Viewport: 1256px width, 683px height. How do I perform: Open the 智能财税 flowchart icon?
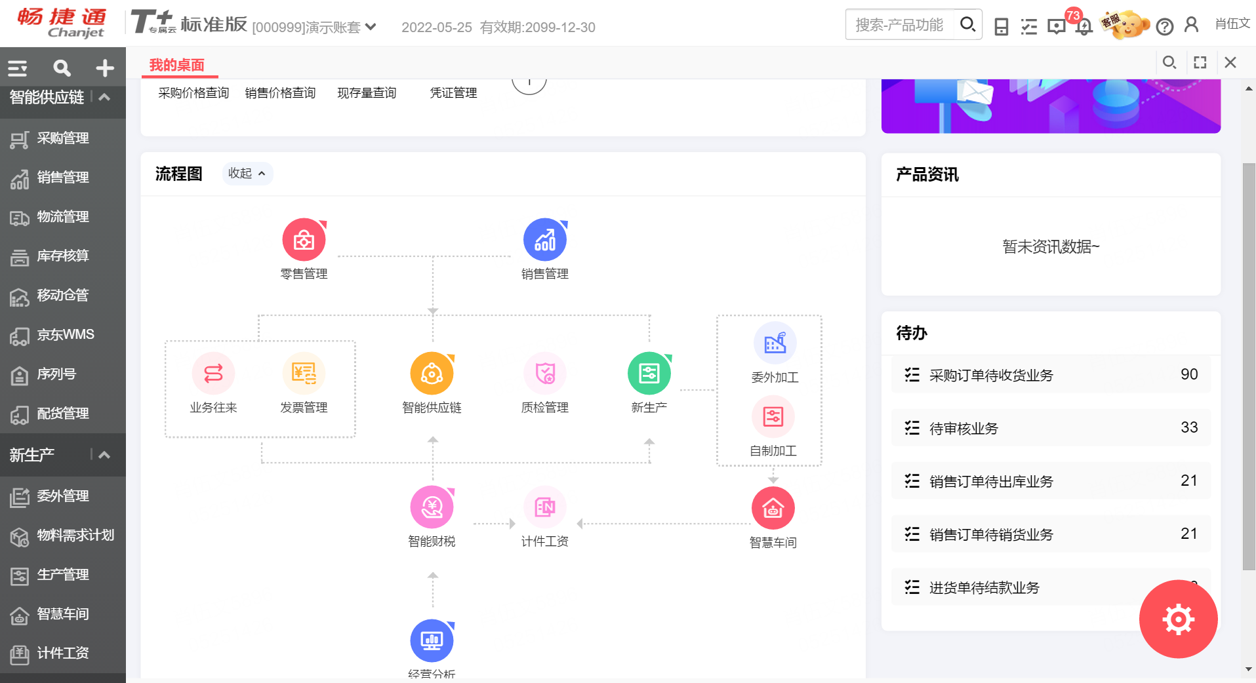432,507
